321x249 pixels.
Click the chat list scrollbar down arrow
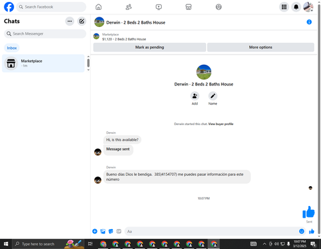point(88,70)
